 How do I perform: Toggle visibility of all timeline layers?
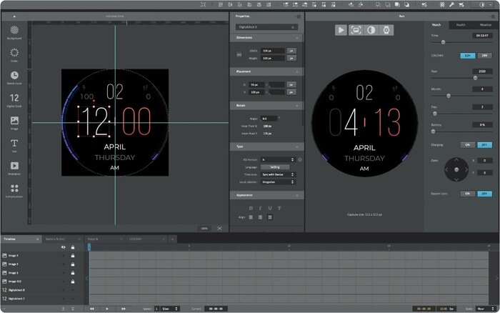63,247
